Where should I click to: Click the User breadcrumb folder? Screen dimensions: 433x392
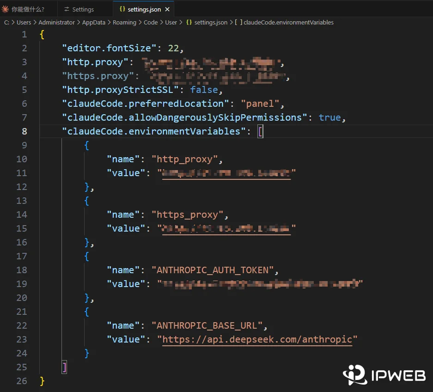pos(171,22)
